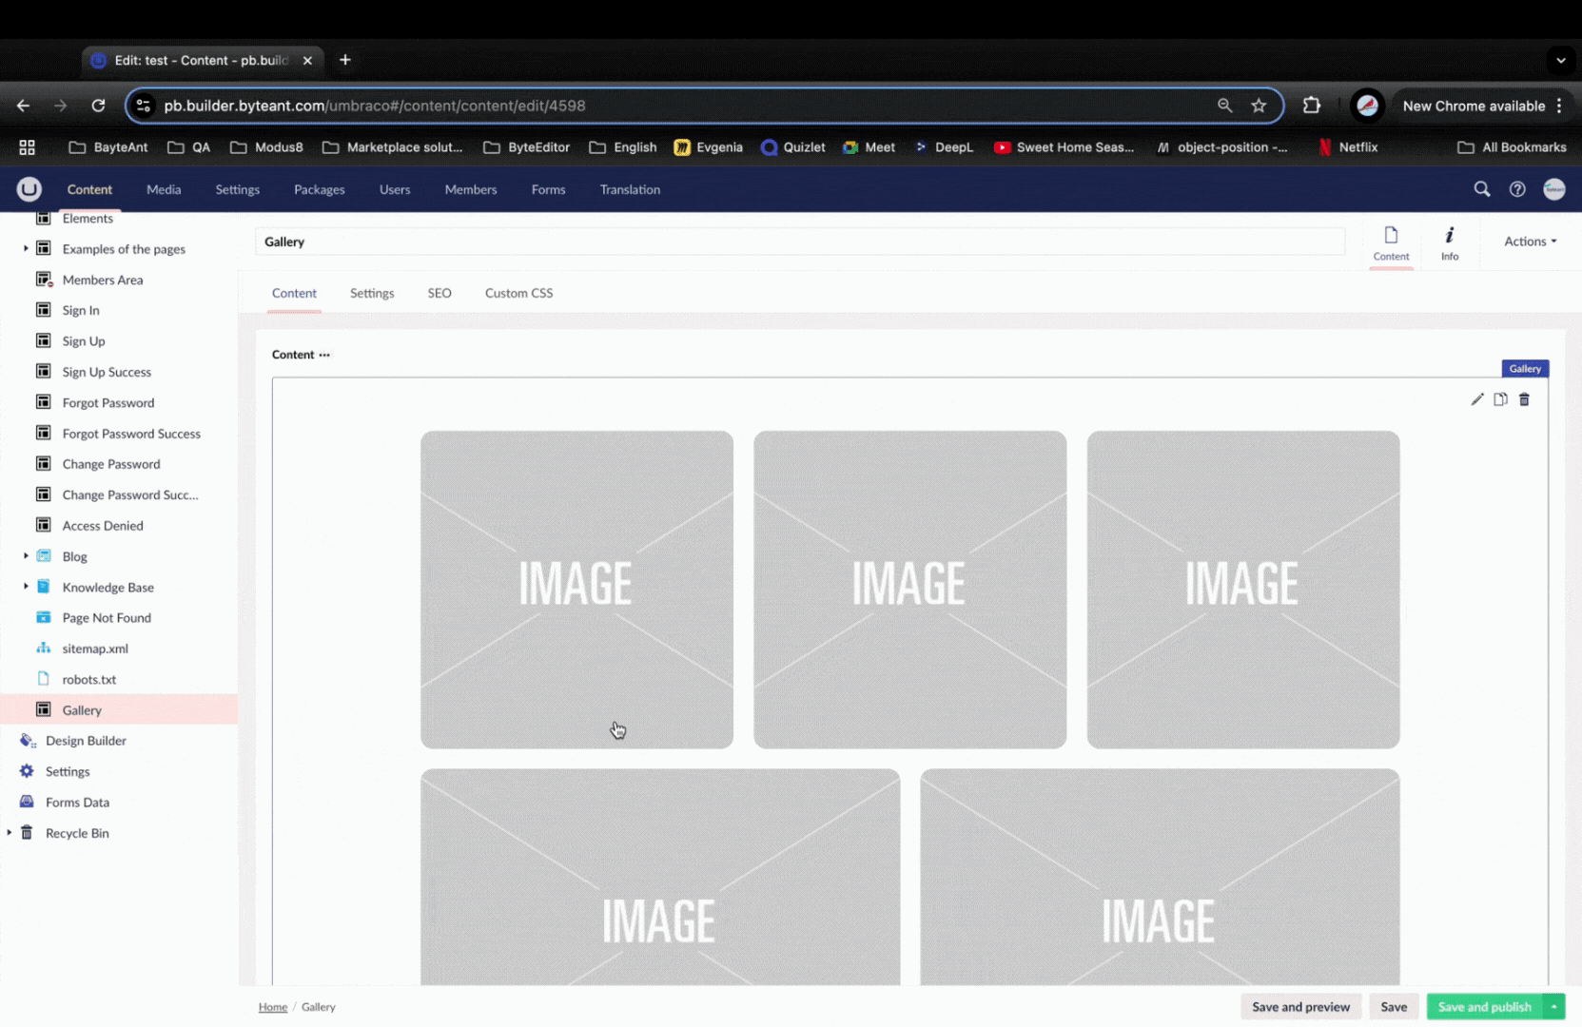Bookmark this page with star icon
The height and width of the screenshot is (1027, 1582).
(x=1259, y=106)
